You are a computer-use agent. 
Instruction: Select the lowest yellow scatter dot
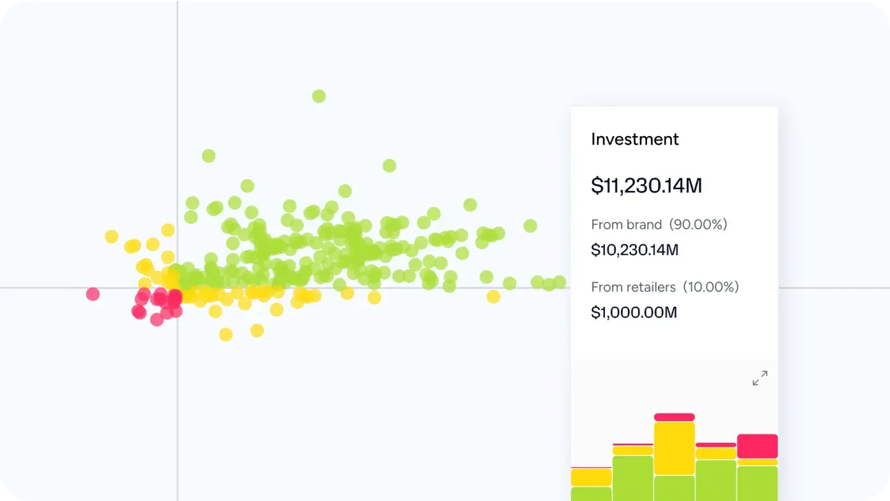click(x=226, y=334)
